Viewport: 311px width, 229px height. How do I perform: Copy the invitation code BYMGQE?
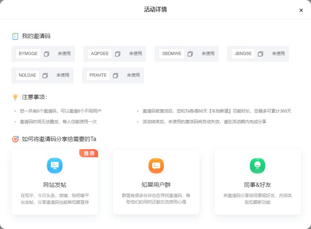pyautogui.click(x=47, y=53)
